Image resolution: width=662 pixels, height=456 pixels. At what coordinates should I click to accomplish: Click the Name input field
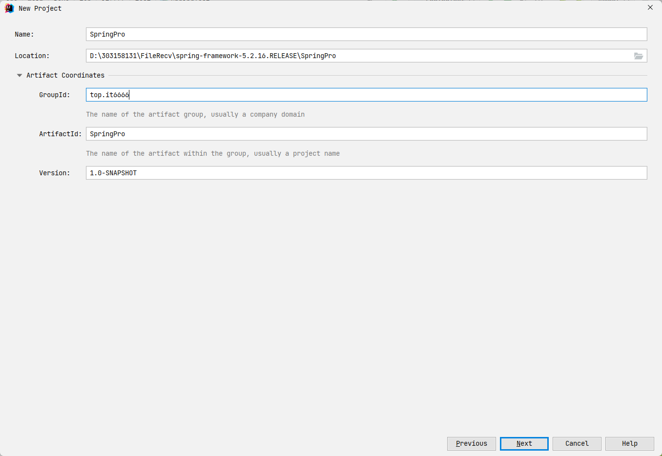pyautogui.click(x=367, y=34)
